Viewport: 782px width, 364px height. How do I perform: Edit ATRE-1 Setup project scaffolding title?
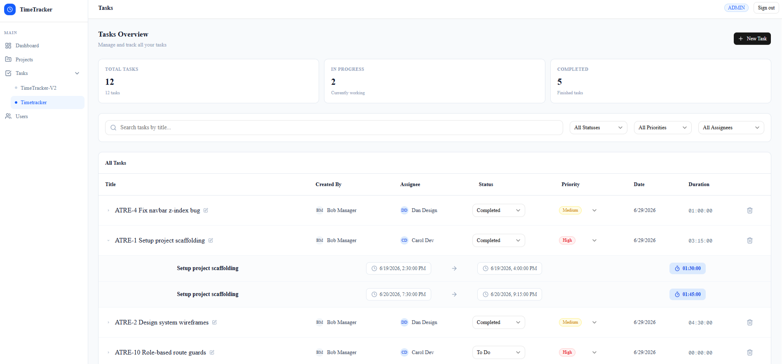coord(211,240)
